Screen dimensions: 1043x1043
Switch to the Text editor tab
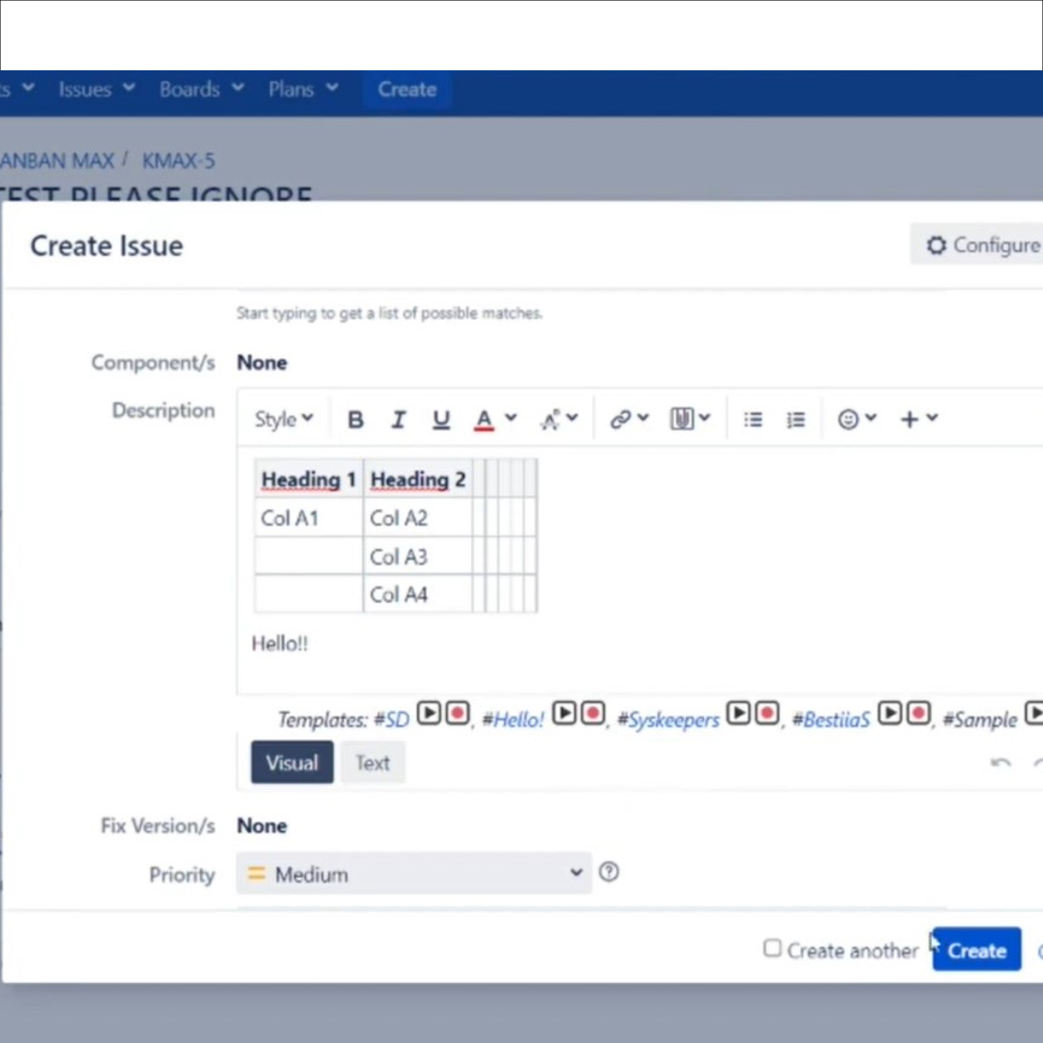tap(372, 763)
